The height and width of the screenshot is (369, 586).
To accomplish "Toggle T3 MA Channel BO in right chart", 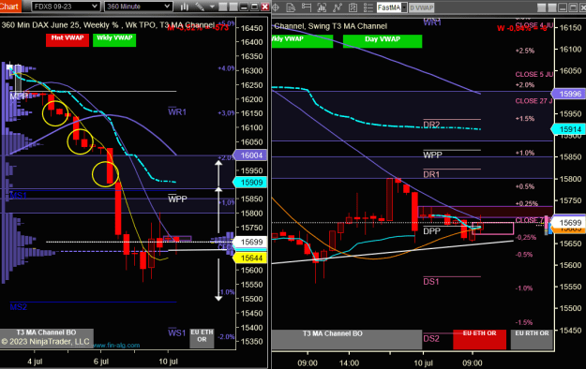I will click(347, 339).
